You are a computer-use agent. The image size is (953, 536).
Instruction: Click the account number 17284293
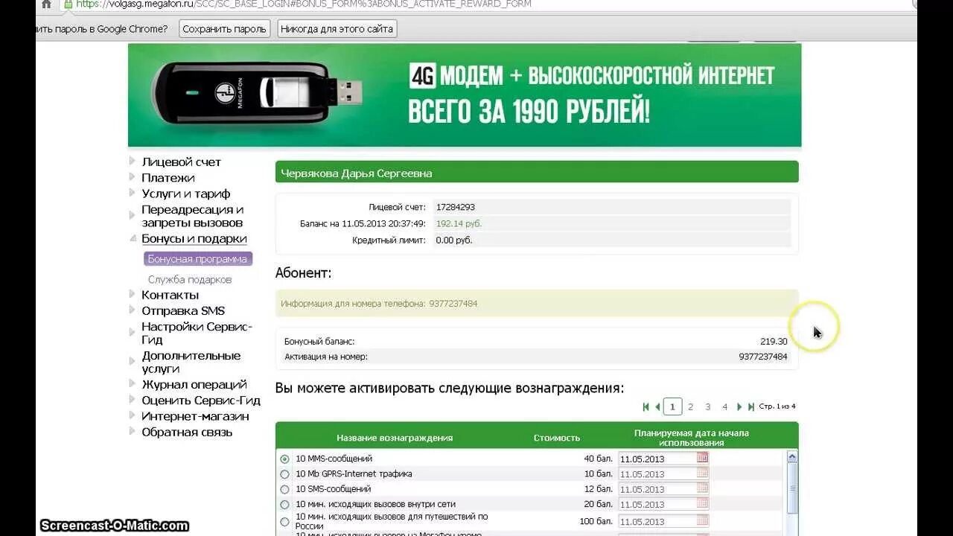(x=456, y=207)
